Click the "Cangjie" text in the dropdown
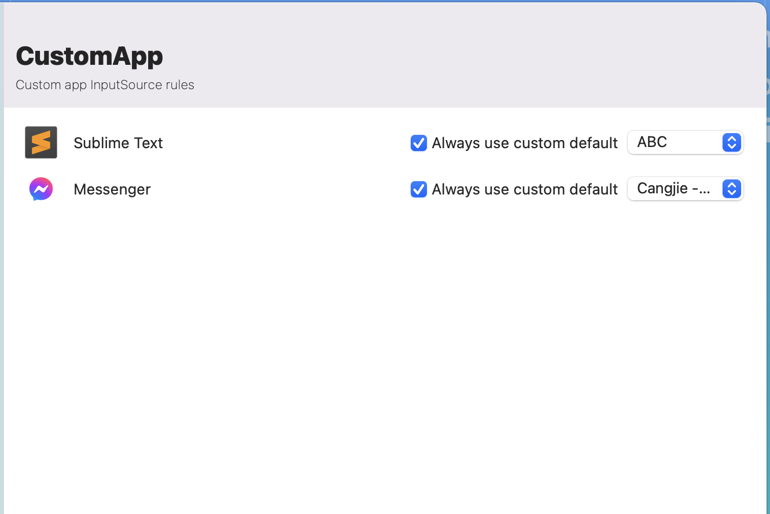 coord(662,189)
